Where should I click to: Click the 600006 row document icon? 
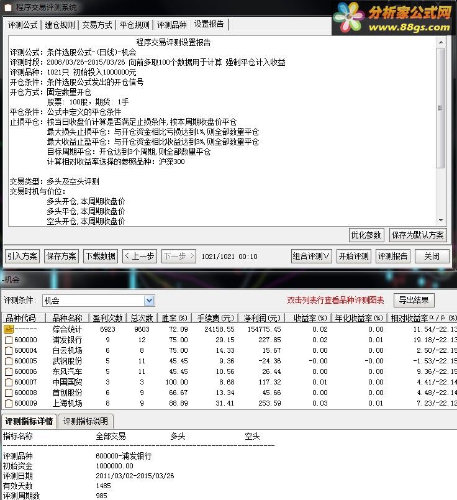9,371
